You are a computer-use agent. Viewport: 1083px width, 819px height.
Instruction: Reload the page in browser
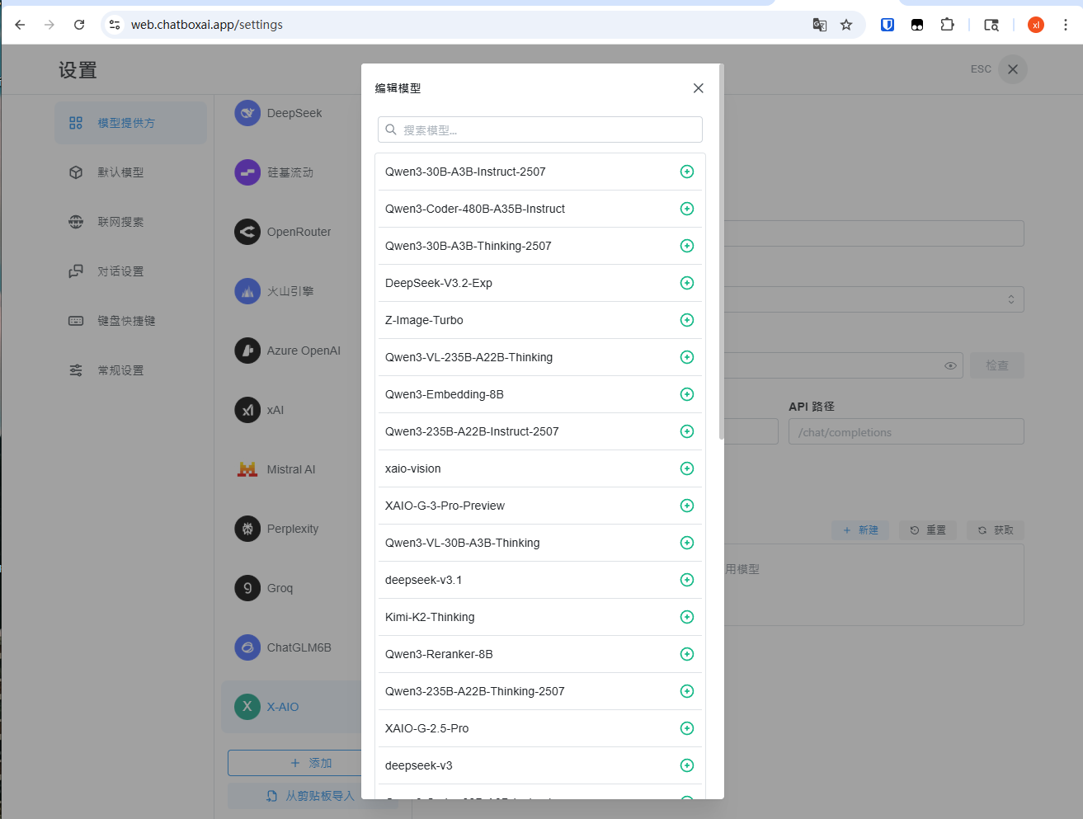click(x=79, y=25)
